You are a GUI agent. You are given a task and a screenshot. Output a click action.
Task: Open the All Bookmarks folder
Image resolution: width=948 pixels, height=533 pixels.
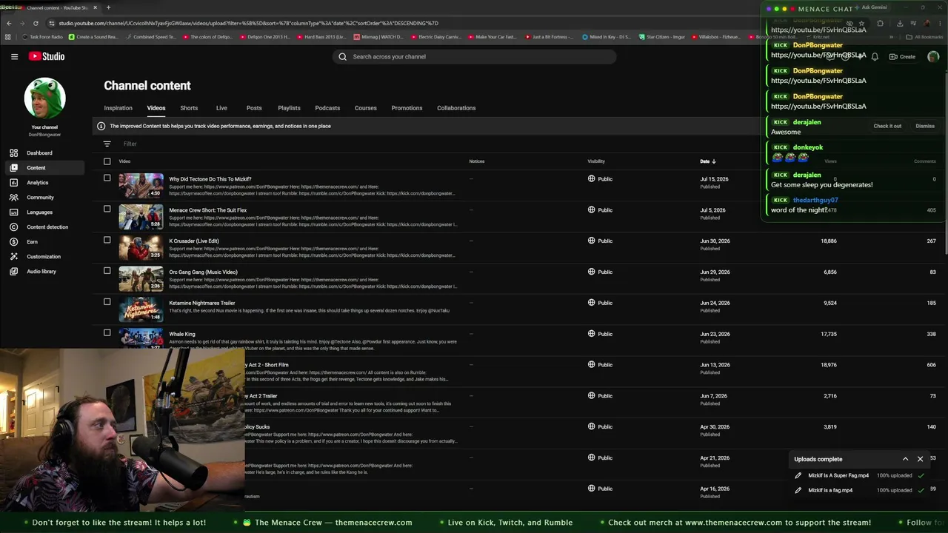[x=924, y=36]
